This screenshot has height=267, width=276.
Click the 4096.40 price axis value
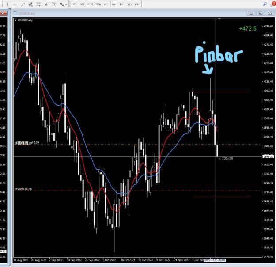pos(268,91)
